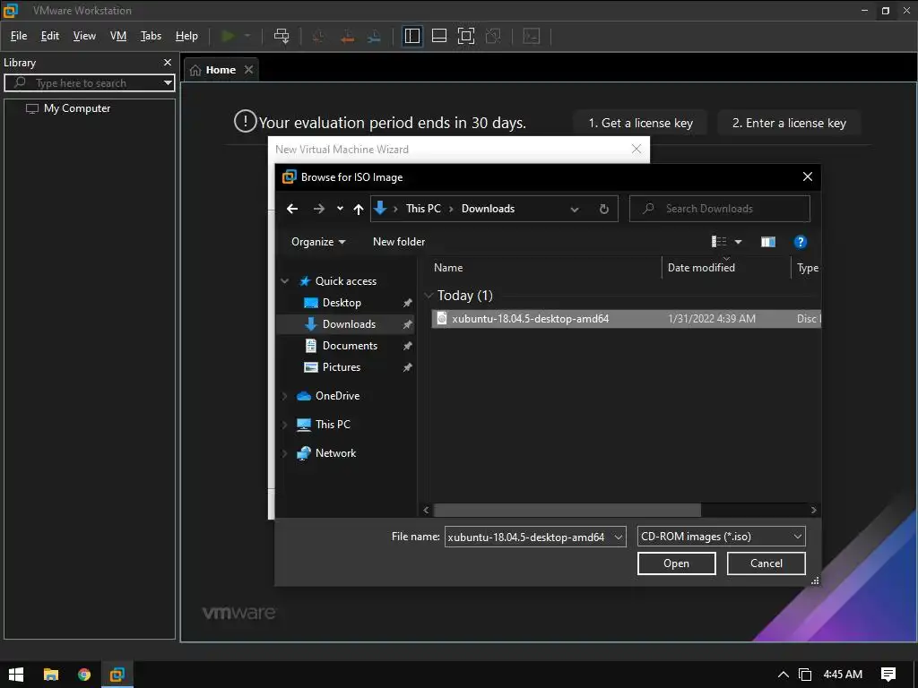The width and height of the screenshot is (918, 688).
Task: Close the Home tab
Action: point(249,70)
